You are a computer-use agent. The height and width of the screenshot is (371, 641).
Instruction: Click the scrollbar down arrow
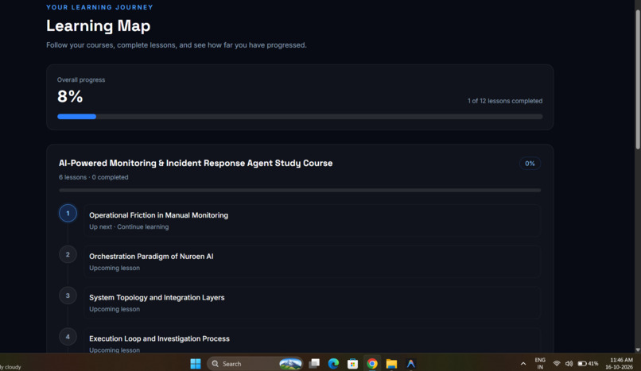tap(637, 350)
